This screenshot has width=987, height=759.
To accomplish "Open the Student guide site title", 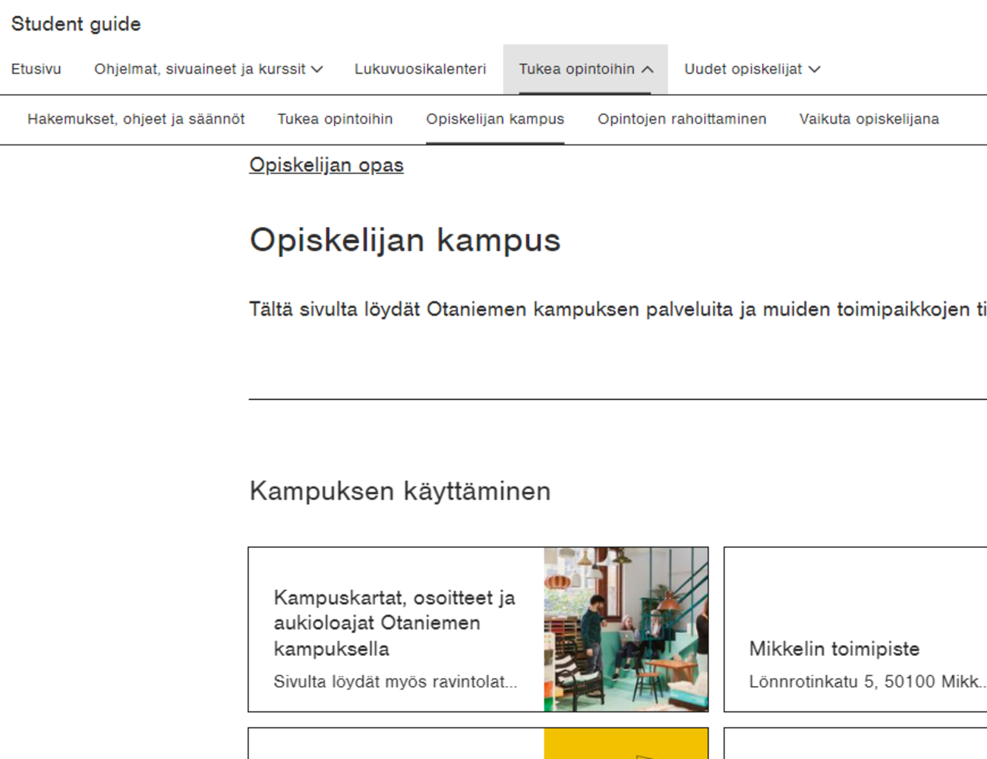I will [x=76, y=24].
